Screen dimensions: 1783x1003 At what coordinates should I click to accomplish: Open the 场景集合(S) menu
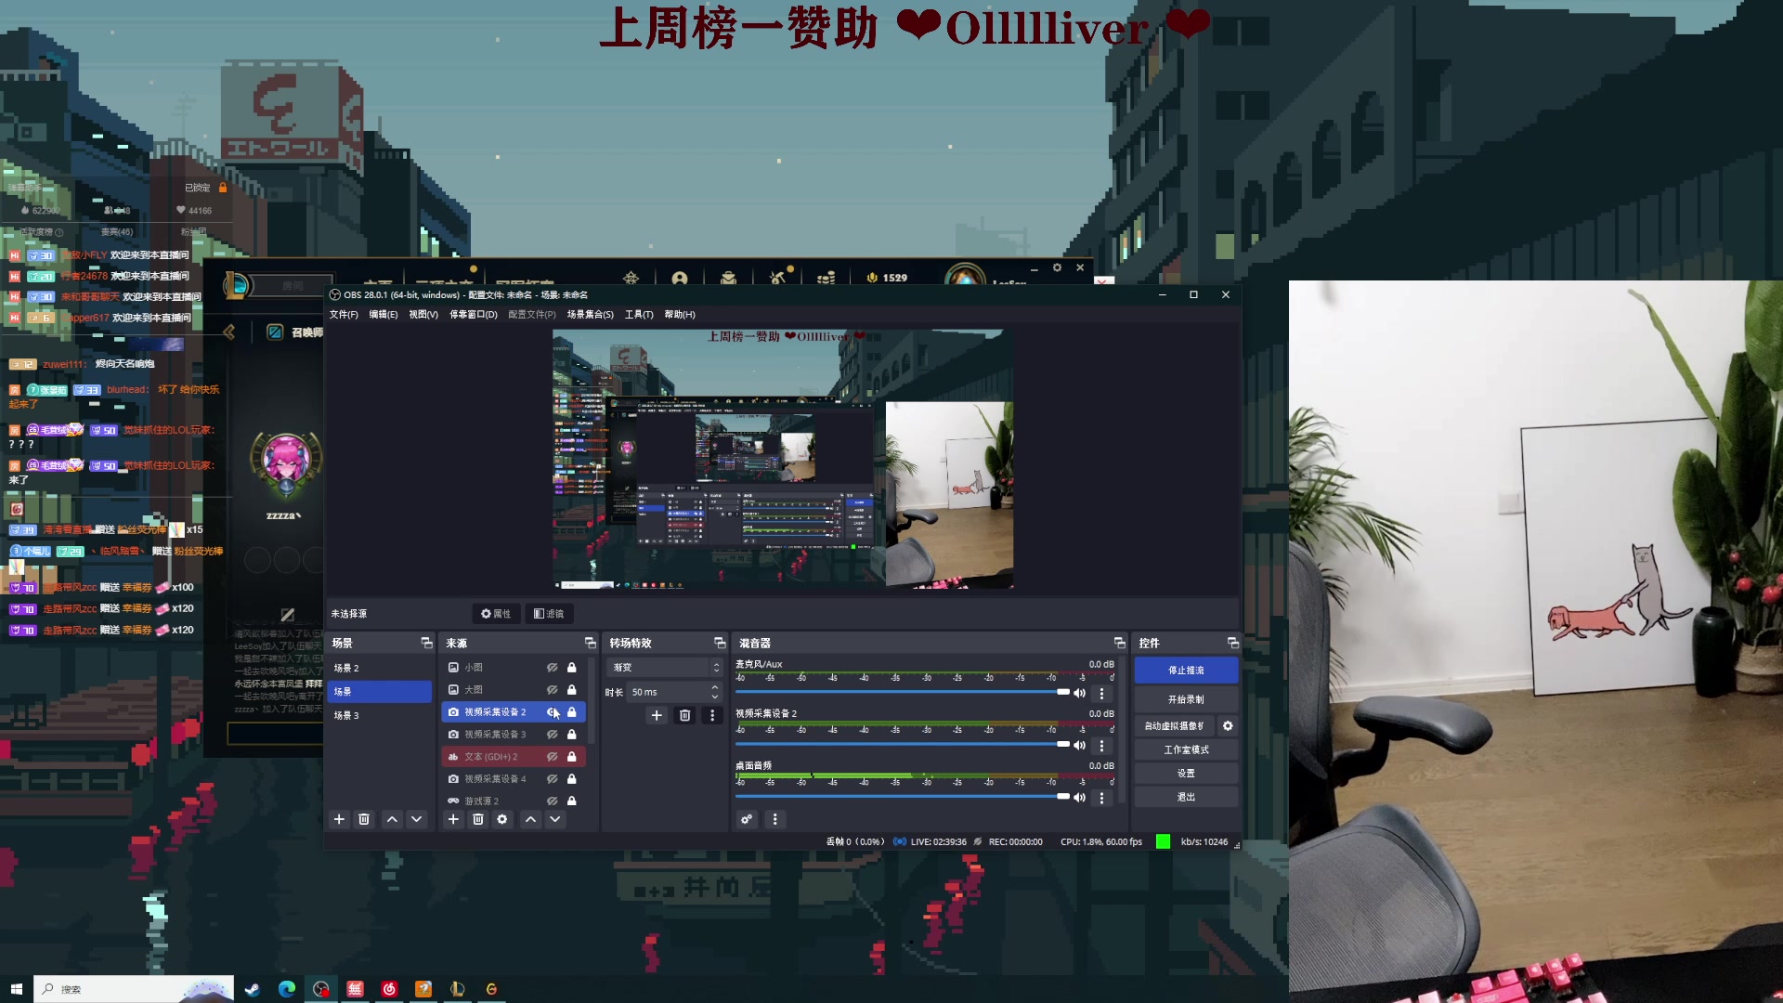[x=591, y=315]
